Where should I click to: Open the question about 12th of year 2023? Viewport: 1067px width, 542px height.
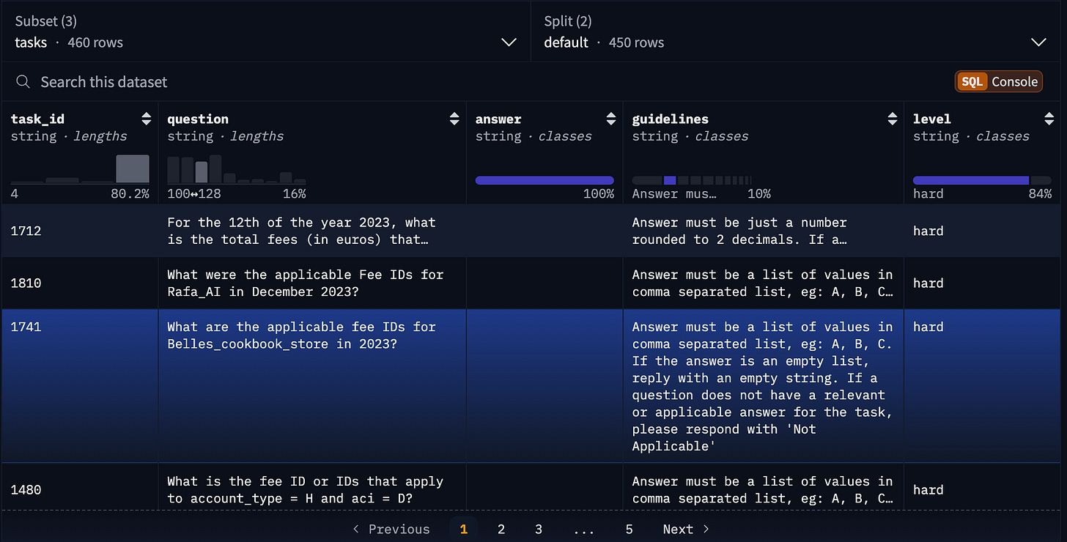[x=312, y=231]
